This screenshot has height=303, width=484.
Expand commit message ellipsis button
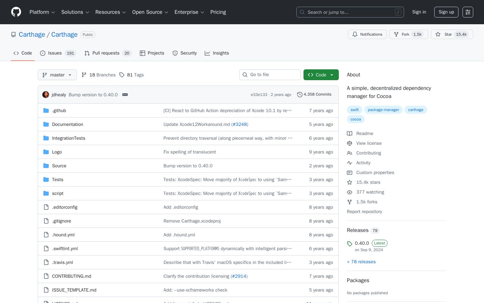pyautogui.click(x=125, y=95)
